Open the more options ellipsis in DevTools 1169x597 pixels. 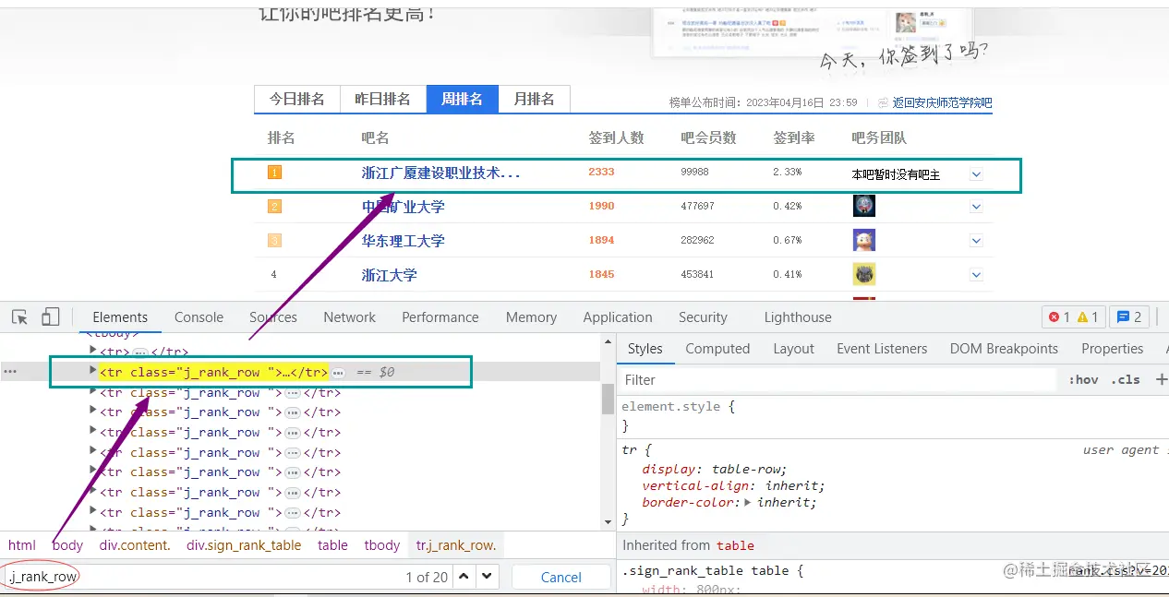point(12,372)
